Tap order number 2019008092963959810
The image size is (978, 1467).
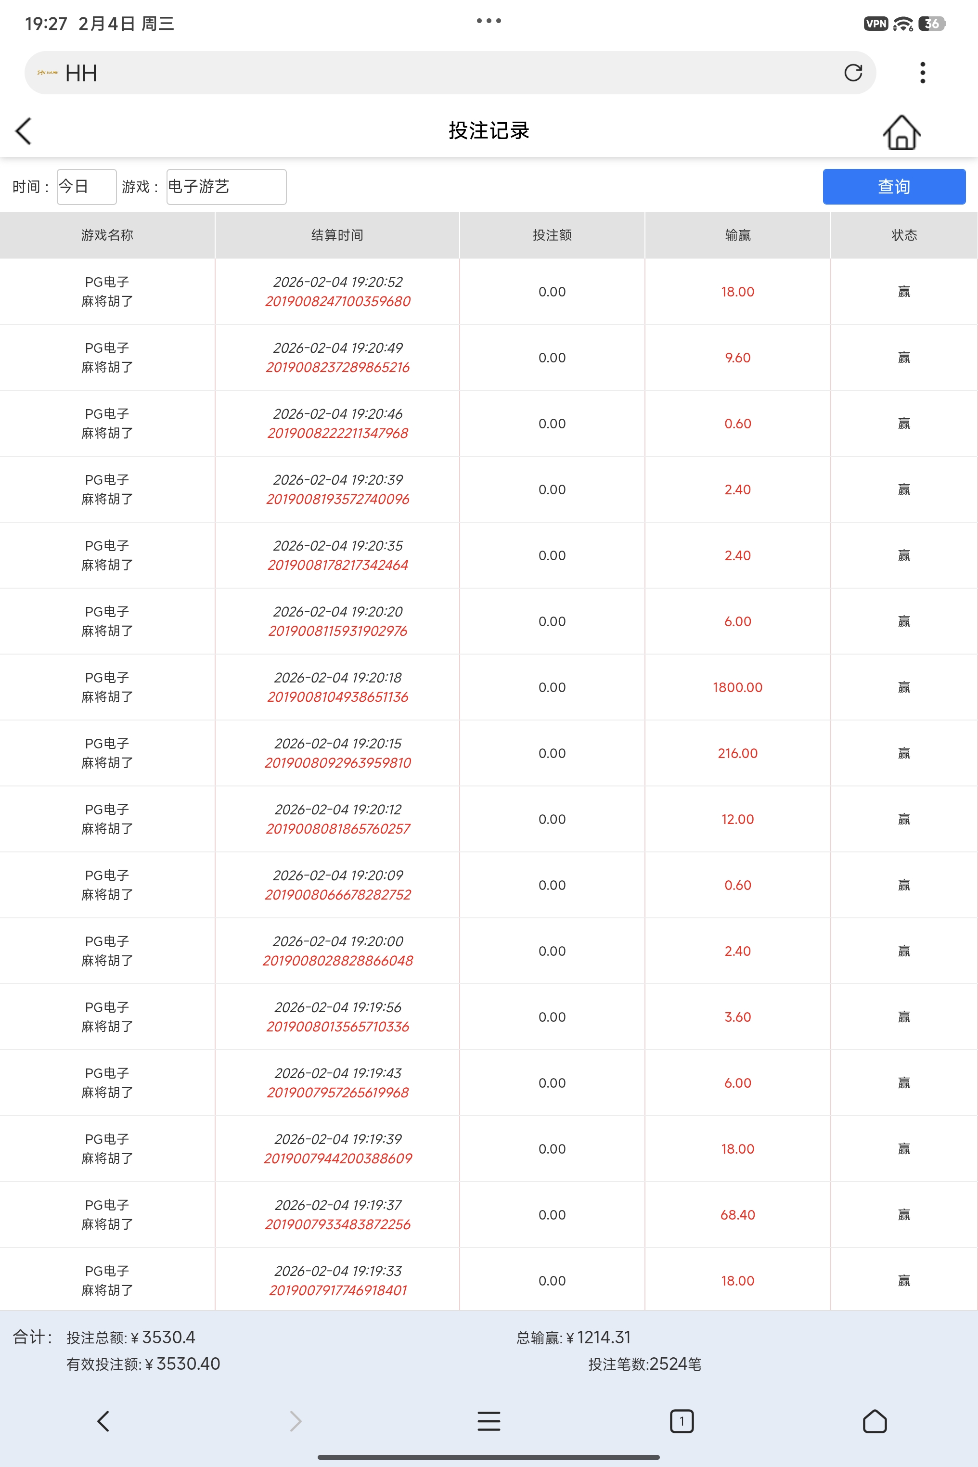pyautogui.click(x=337, y=763)
